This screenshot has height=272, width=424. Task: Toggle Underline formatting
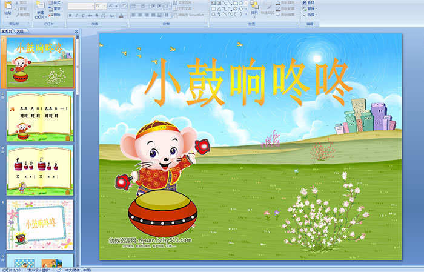click(82, 15)
